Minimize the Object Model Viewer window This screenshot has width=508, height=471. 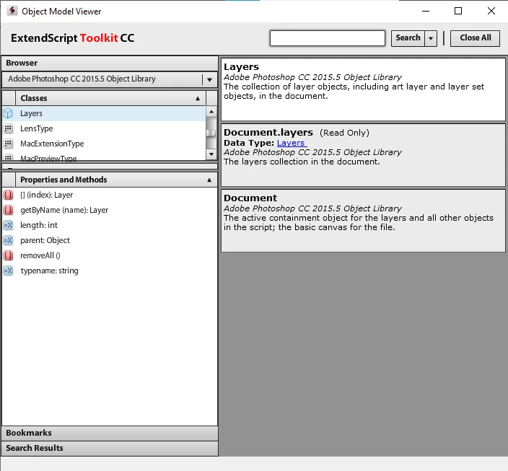(x=426, y=11)
